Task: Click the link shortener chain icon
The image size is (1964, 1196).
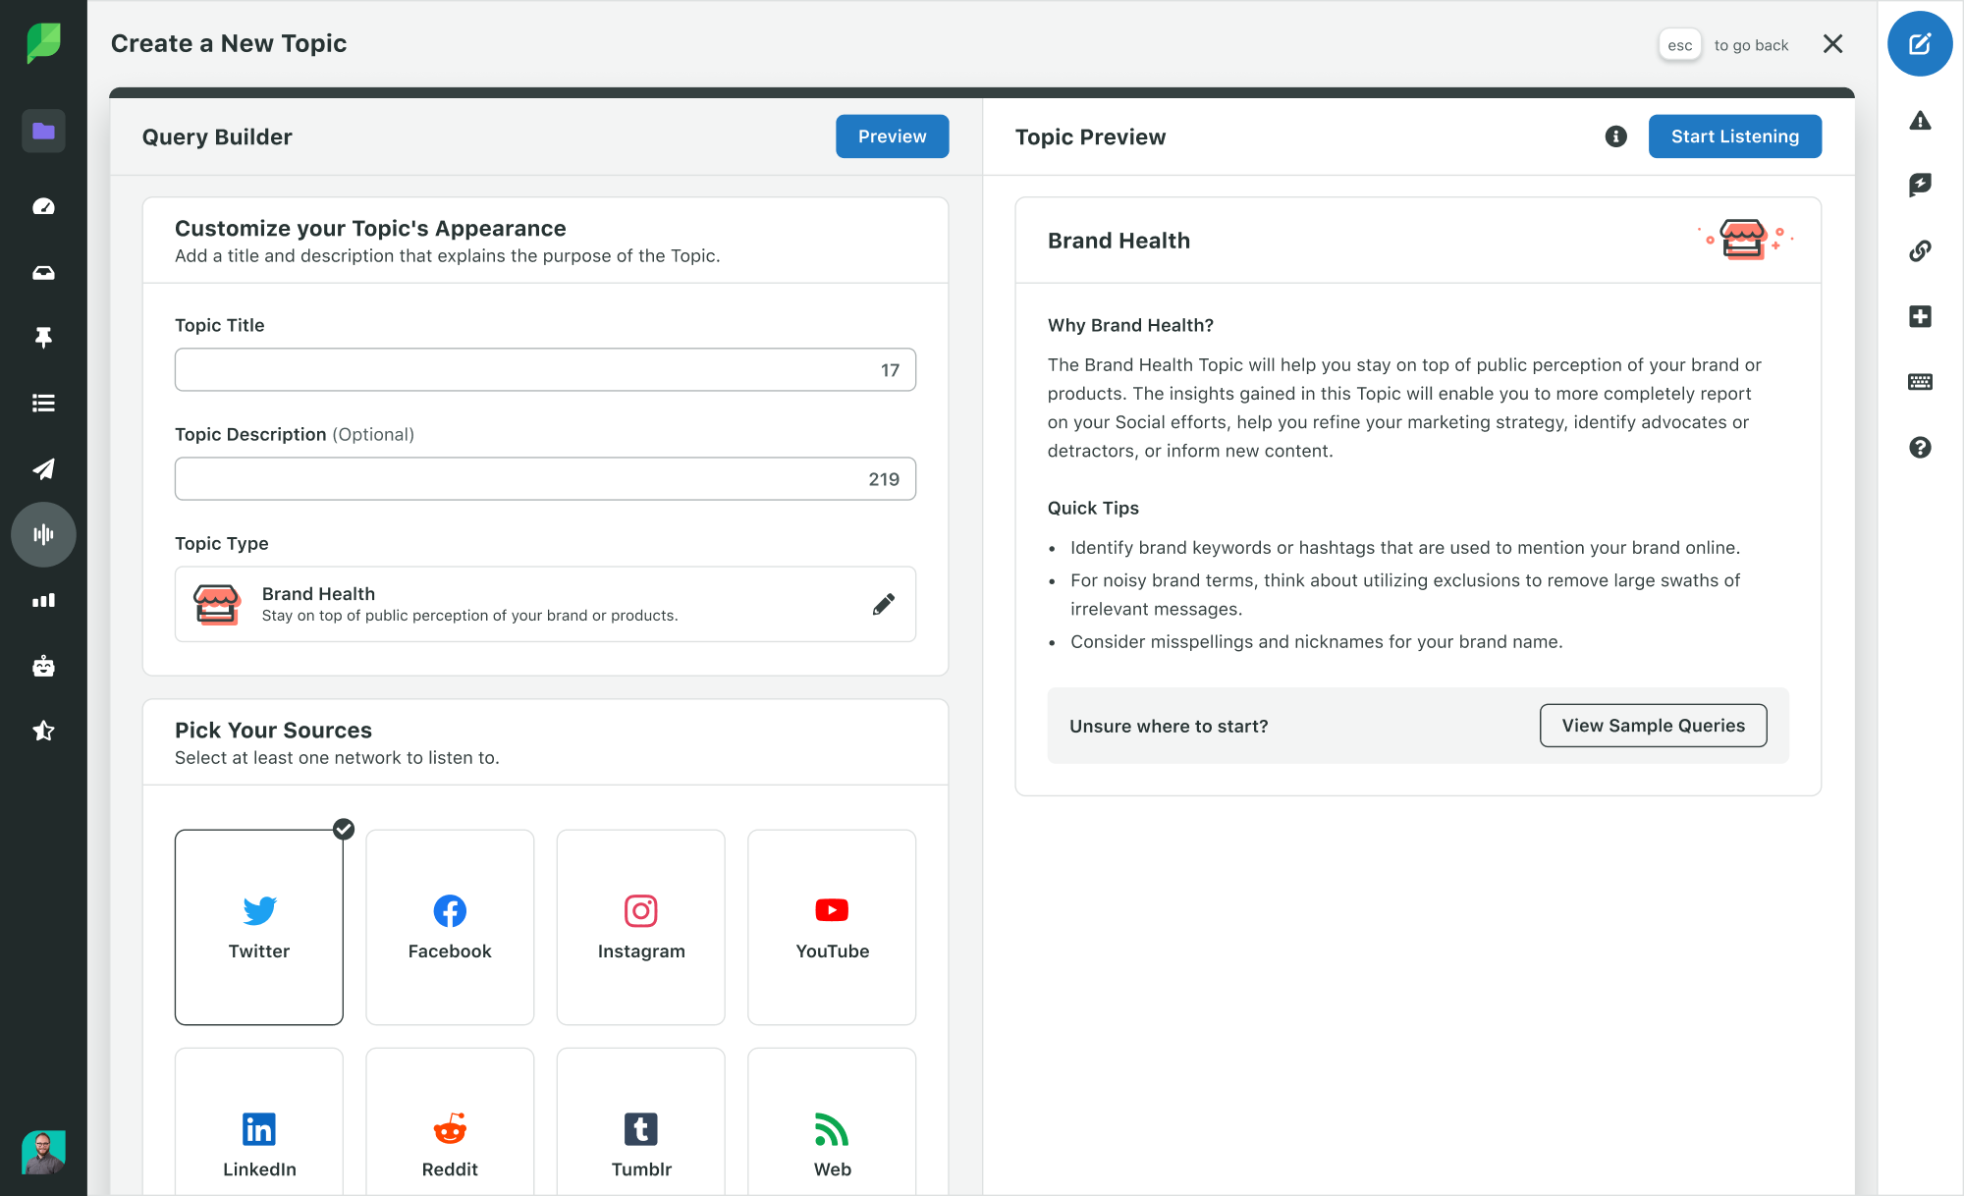Action: point(1920,250)
